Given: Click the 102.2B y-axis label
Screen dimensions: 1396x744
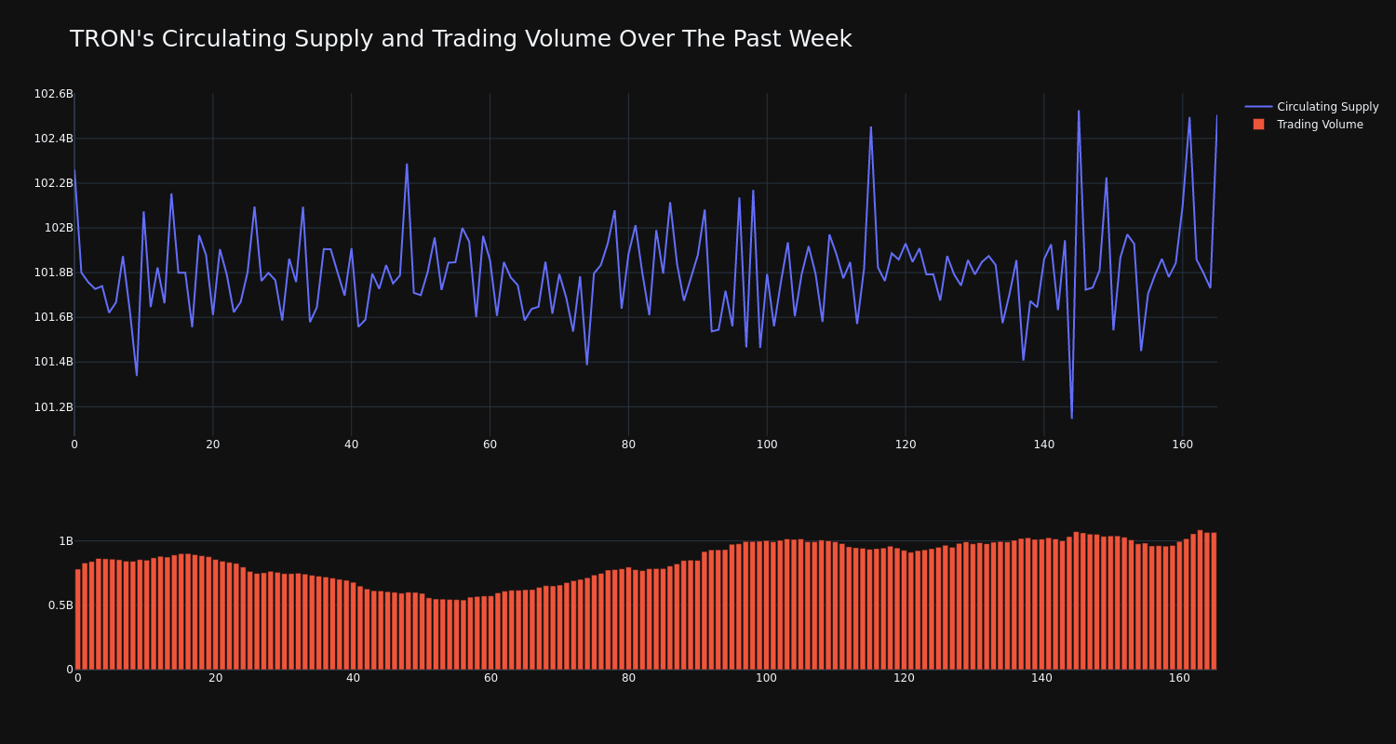Looking at the screenshot, I should coord(53,183).
